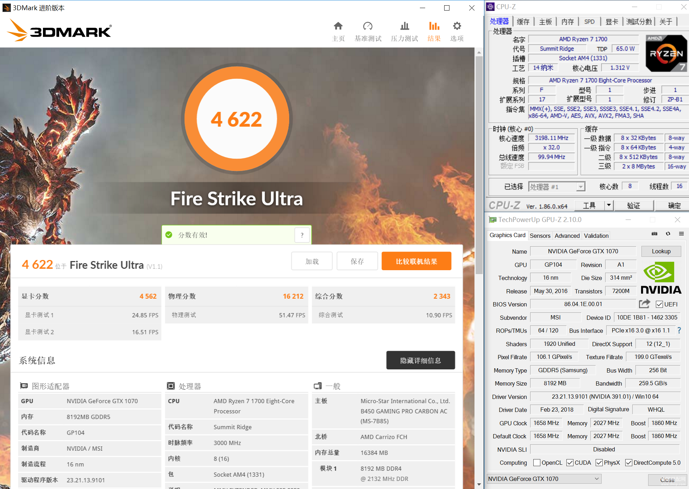
Task: Open the stress test icon
Action: pyautogui.click(x=405, y=26)
